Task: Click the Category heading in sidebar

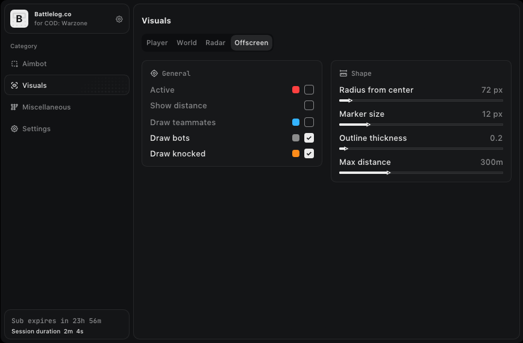Action: [x=23, y=46]
